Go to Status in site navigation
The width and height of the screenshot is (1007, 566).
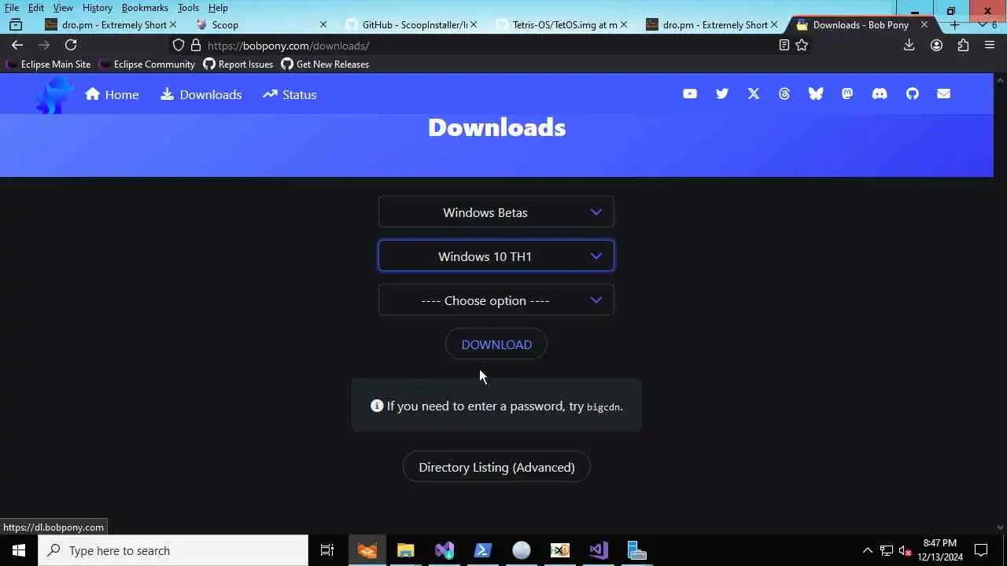[x=290, y=94]
